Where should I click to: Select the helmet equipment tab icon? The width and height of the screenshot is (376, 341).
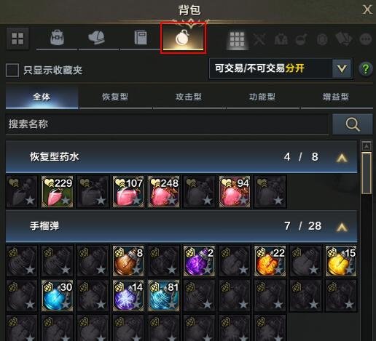click(x=96, y=38)
